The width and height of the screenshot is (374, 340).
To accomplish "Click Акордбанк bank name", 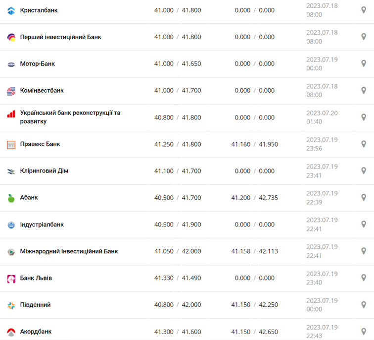I will coord(36,332).
